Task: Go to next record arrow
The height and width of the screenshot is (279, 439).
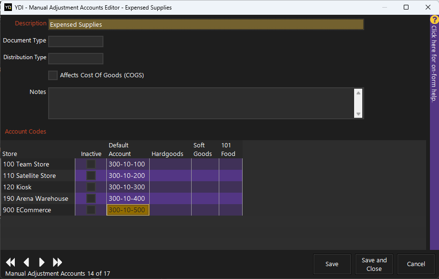Action: coord(42,262)
